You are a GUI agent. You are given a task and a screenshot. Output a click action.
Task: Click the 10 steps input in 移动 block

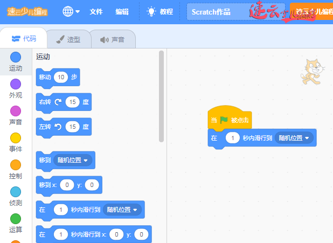click(x=61, y=77)
